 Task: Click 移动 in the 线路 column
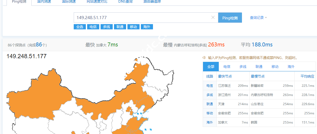coord(210,113)
